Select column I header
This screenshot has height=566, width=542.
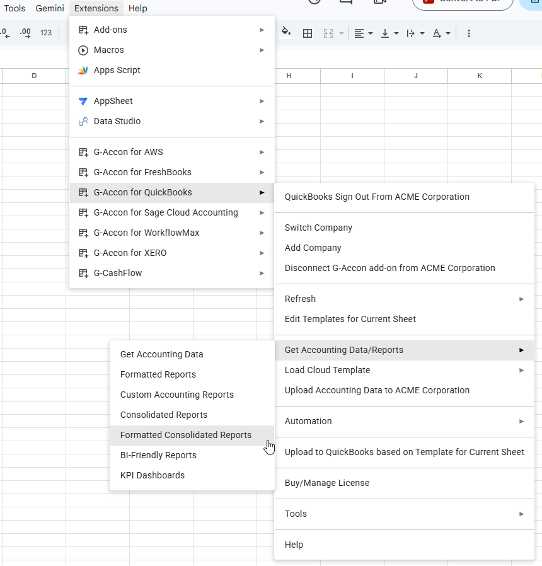point(352,76)
